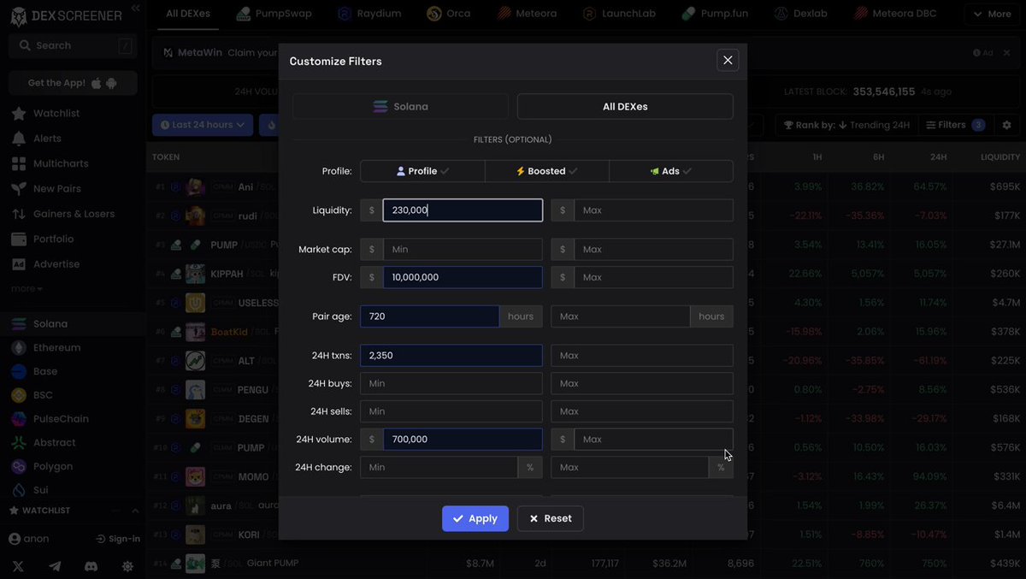Click Get the App button

[x=73, y=83]
